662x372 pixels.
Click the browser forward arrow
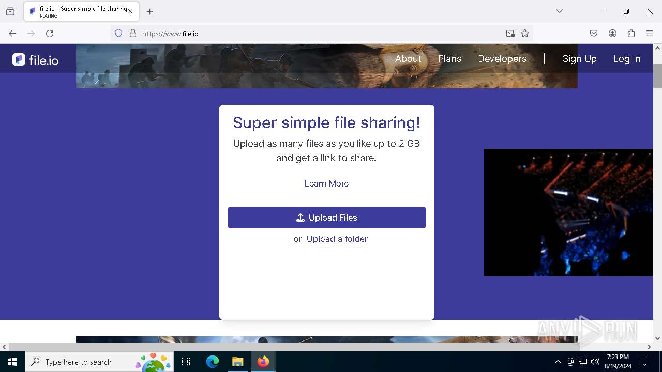(31, 34)
